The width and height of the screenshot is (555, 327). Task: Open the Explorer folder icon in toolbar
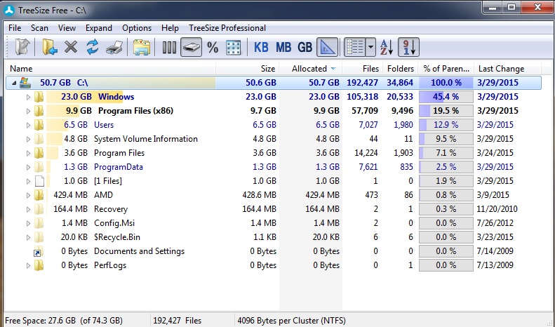(x=142, y=48)
